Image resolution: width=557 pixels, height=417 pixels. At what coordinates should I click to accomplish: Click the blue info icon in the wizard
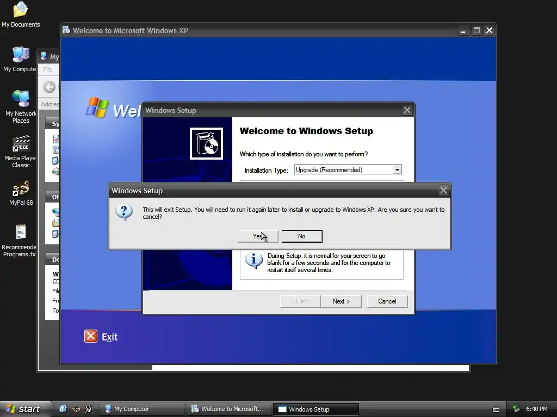click(x=253, y=261)
